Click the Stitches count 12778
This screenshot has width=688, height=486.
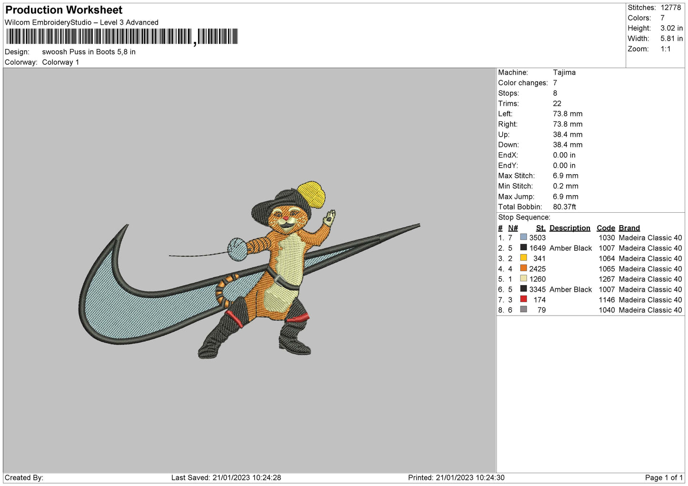(x=670, y=8)
